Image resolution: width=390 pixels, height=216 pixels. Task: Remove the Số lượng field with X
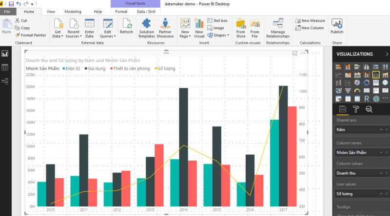(x=386, y=194)
